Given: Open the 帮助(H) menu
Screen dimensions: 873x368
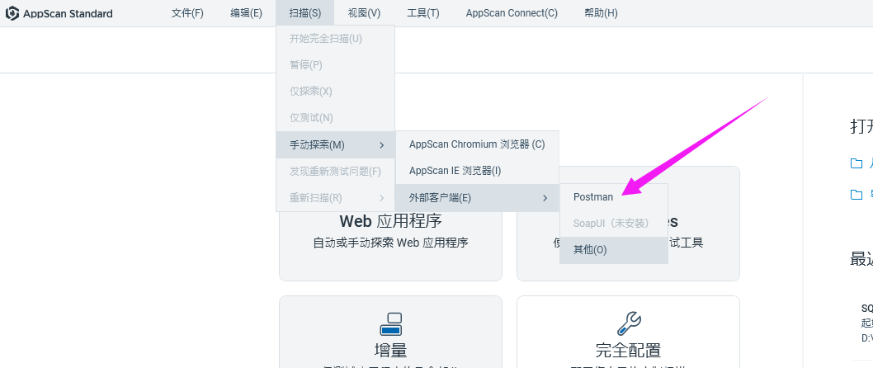Looking at the screenshot, I should click(600, 13).
